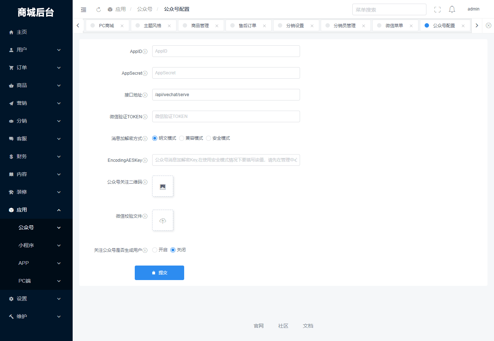494x341 pixels.
Task: Expand the 分销 sidebar menu
Action: (36, 121)
